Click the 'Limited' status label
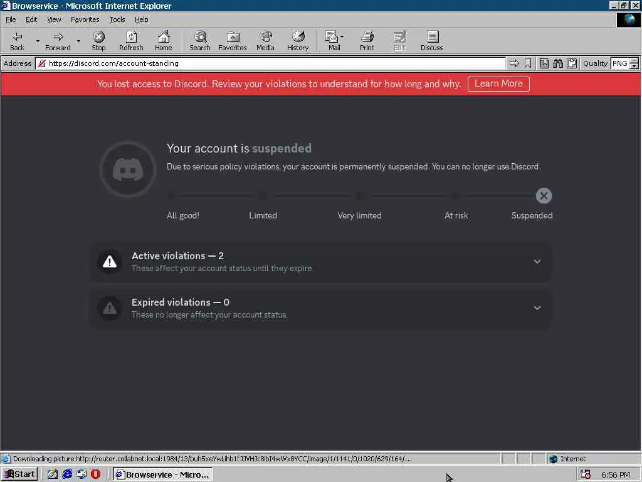 click(263, 215)
